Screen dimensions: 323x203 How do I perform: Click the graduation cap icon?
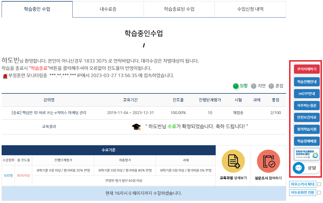click(x=136, y=127)
